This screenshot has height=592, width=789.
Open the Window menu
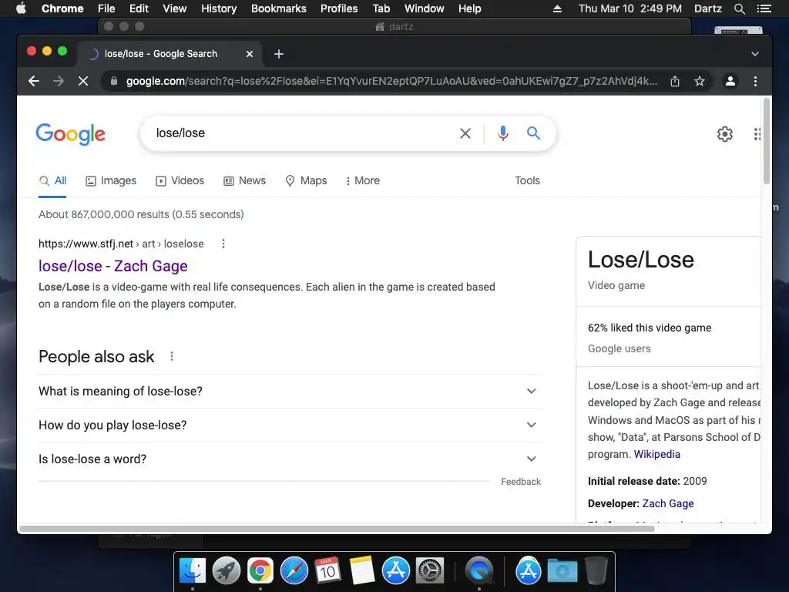pyautogui.click(x=425, y=8)
